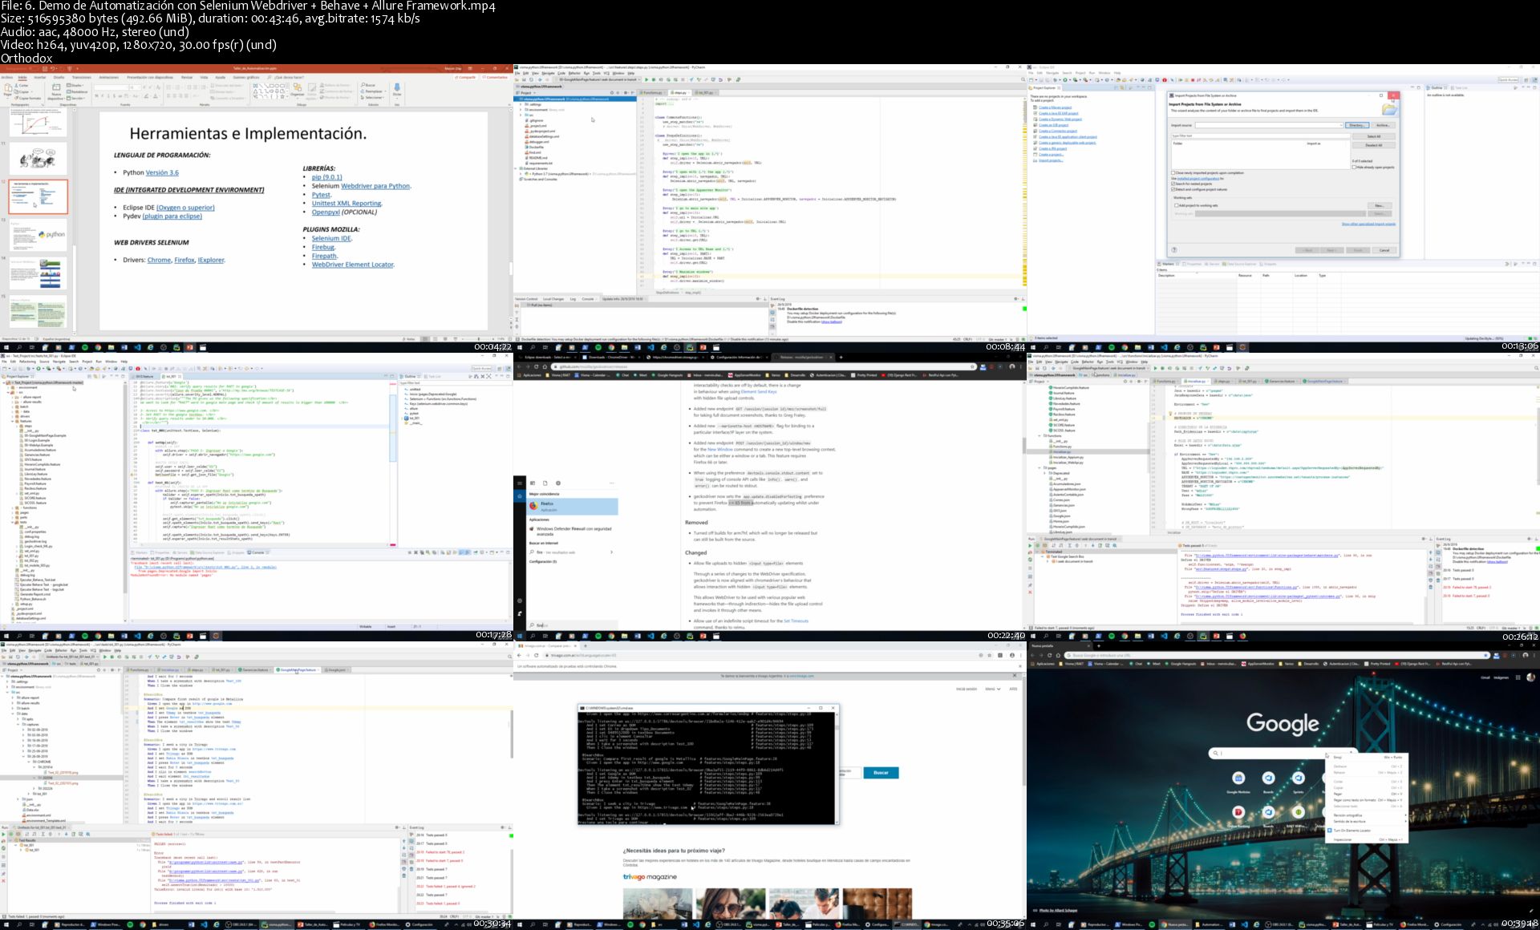Screen dimensions: 1540x930
Task: Switch to the Markers tab in Eclipse bottom panel
Action: pyautogui.click(x=1166, y=264)
